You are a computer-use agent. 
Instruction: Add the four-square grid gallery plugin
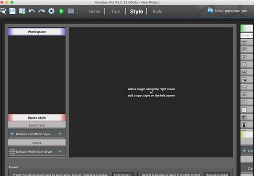pyautogui.click(x=244, y=72)
